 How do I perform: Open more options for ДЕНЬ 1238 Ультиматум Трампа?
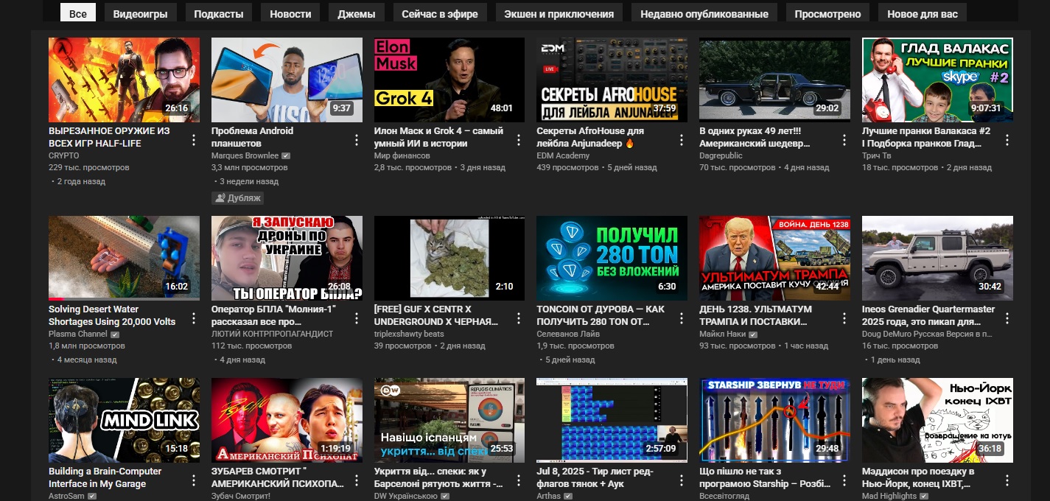pos(844,318)
